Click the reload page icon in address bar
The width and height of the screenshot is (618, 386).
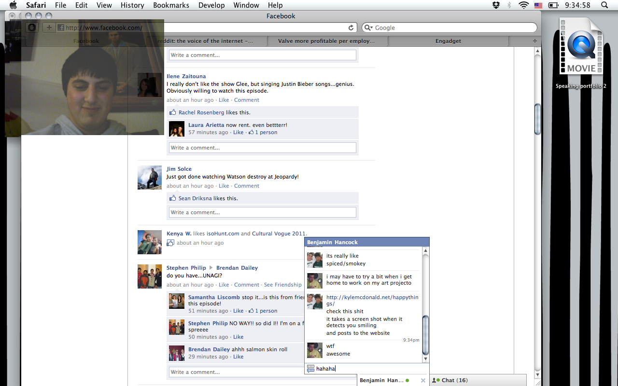(351, 28)
